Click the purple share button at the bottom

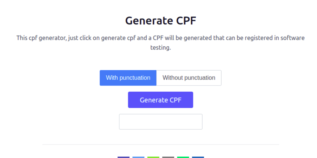click(124, 157)
